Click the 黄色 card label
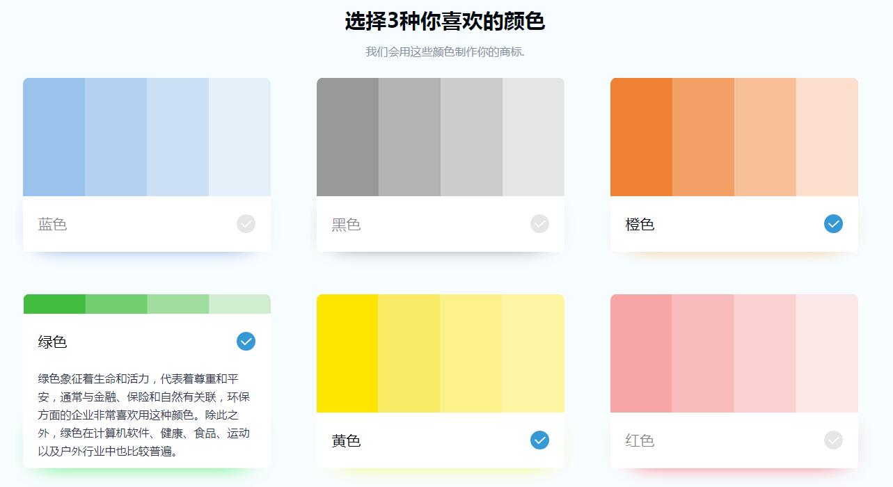 [346, 441]
